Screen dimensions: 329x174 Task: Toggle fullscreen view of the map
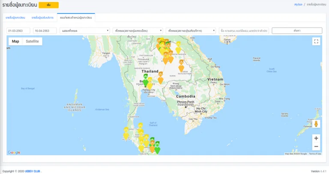[316, 41]
